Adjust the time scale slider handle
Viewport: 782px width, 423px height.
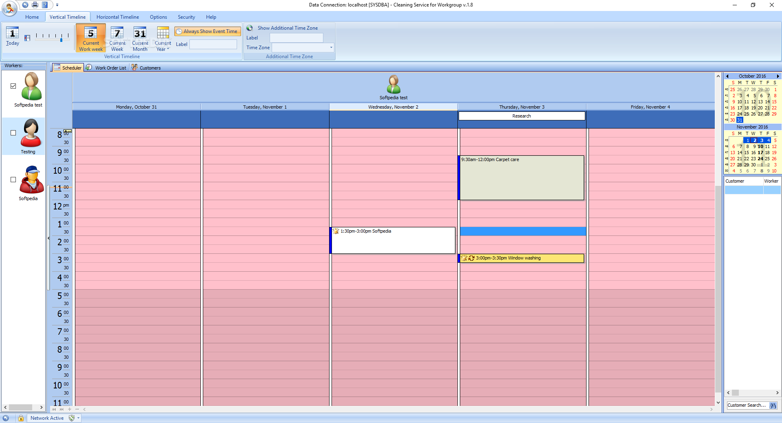pos(61,39)
